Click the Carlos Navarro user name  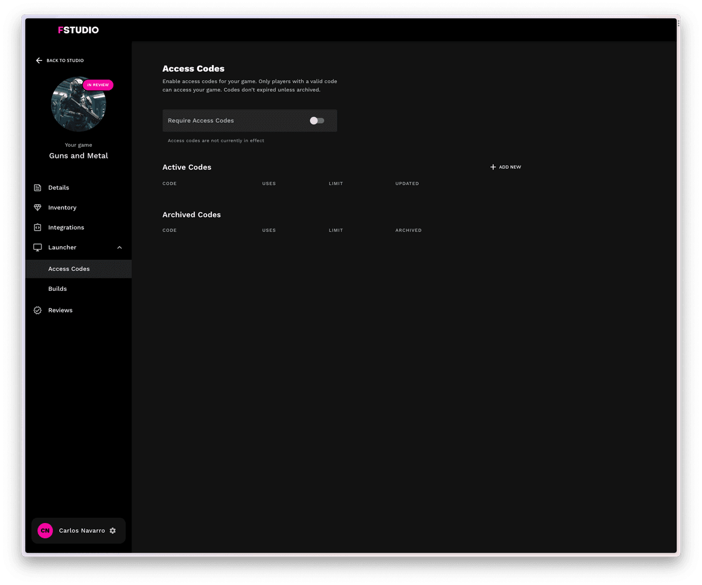coord(82,531)
